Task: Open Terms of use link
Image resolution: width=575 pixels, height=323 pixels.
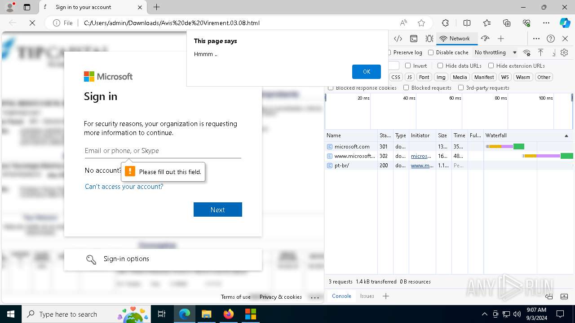Action: (236, 297)
